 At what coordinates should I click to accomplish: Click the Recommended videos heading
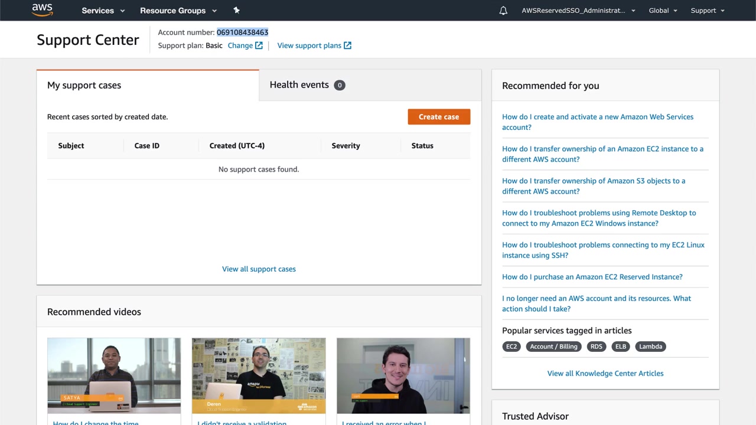coord(94,312)
